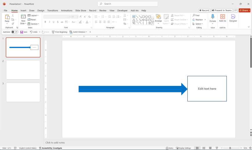Click Increase Font Size icon
This screenshot has width=252, height=150.
click(x=81, y=17)
